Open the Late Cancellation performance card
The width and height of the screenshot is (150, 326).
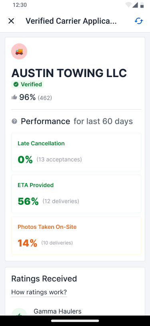pyautogui.click(x=76, y=152)
